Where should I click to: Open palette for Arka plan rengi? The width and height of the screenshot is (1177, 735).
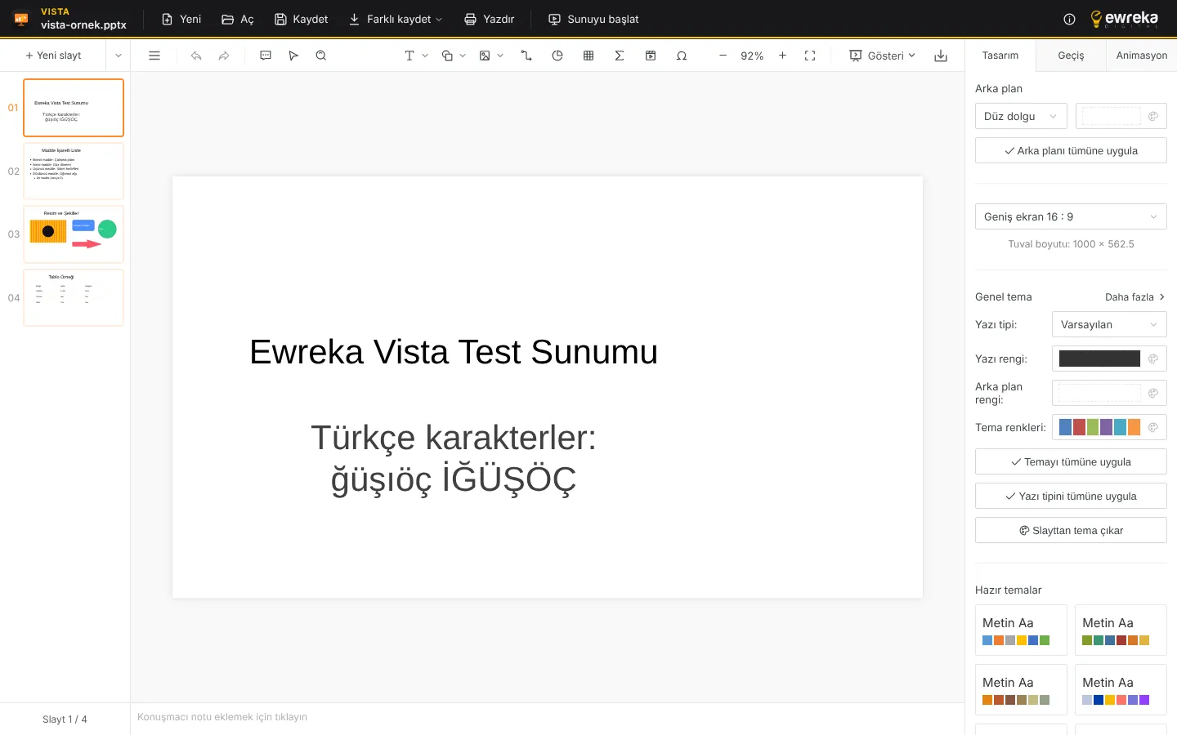pyautogui.click(x=1153, y=393)
